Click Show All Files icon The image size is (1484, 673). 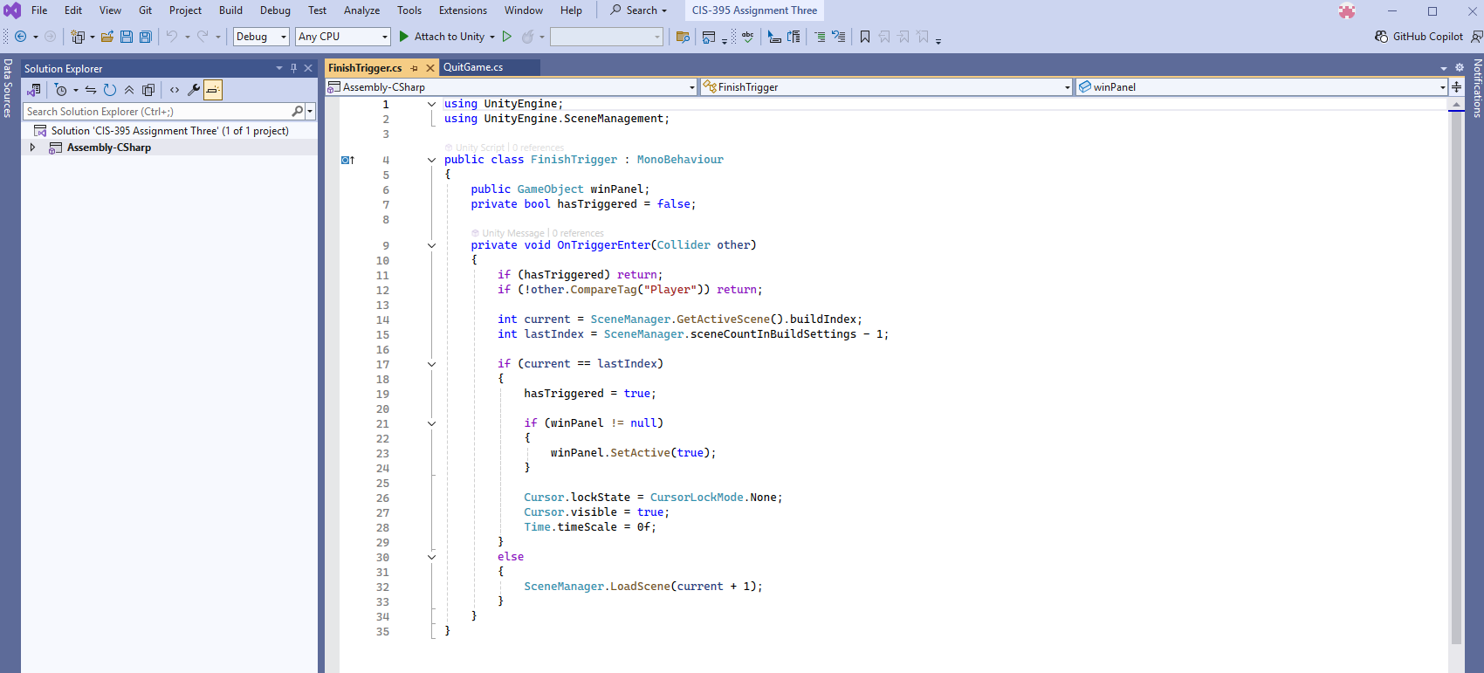click(148, 90)
